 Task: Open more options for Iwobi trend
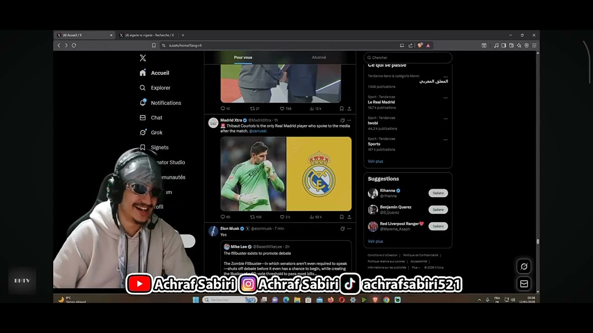tap(445, 118)
